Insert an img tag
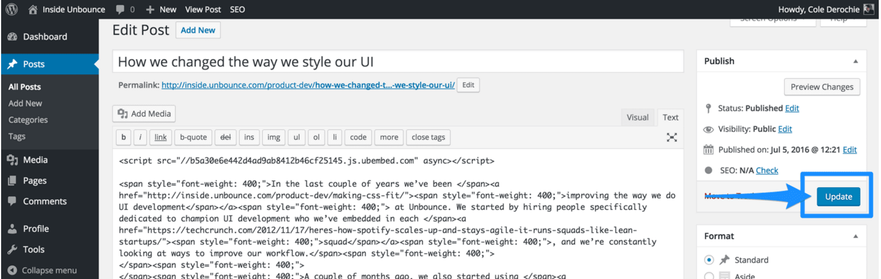The width and height of the screenshot is (881, 279). pyautogui.click(x=273, y=137)
